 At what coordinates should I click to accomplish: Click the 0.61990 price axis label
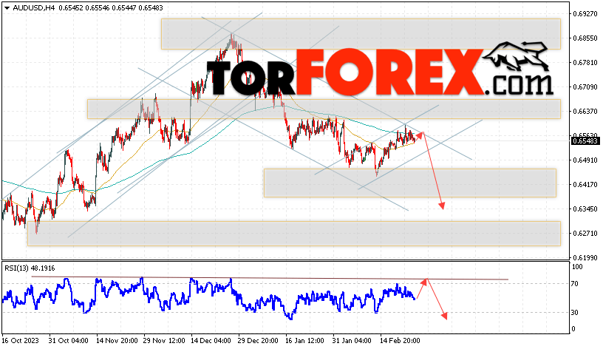point(585,257)
